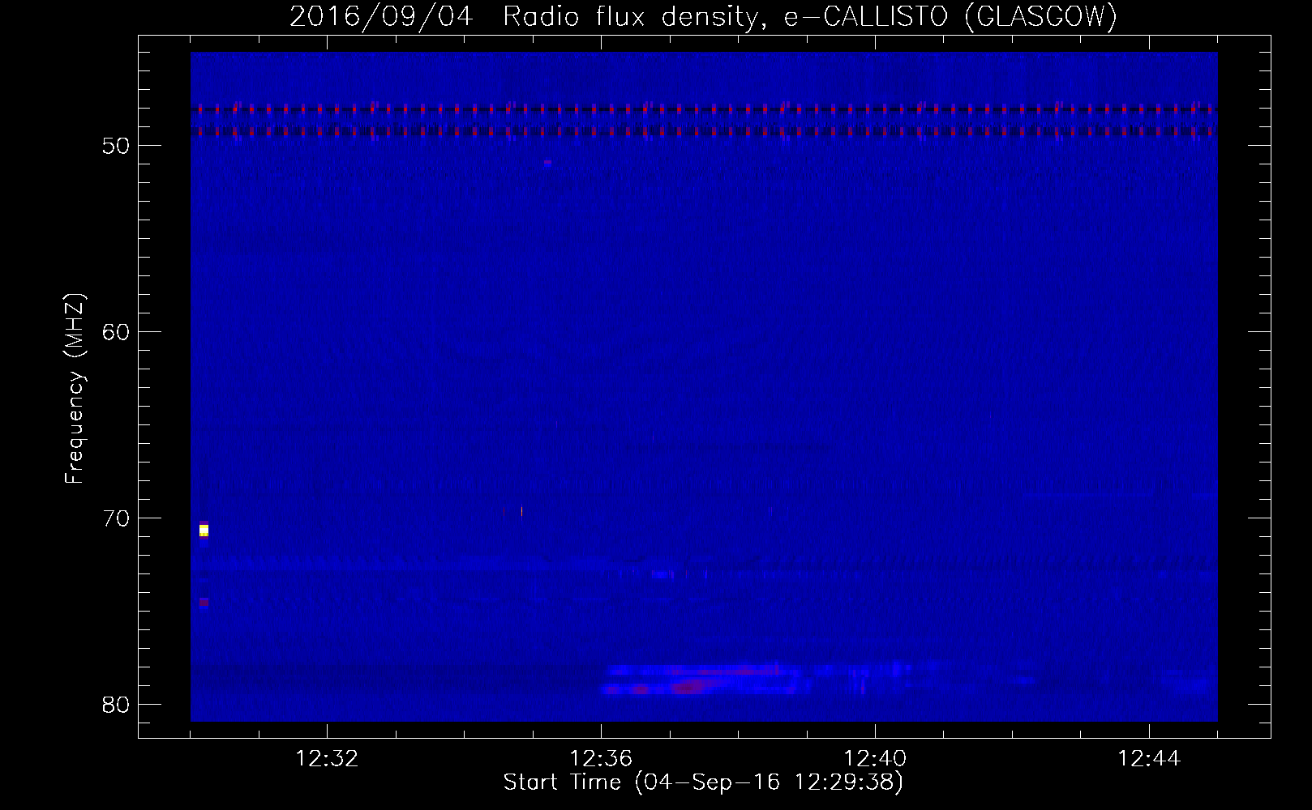The width and height of the screenshot is (1312, 810).
Task: Click the 12:36 time tick label
Action: pyautogui.click(x=601, y=759)
